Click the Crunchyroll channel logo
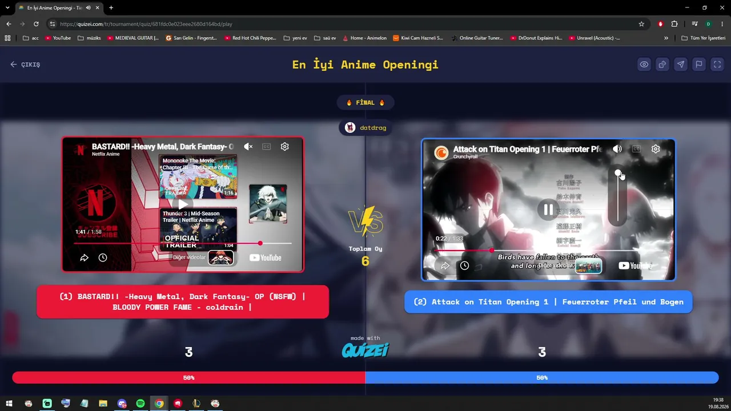Viewport: 731px width, 411px height. pyautogui.click(x=441, y=152)
